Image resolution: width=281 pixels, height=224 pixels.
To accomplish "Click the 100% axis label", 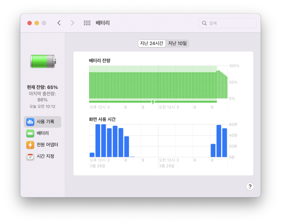I will coord(234,66).
